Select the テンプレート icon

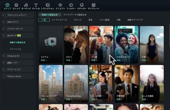tap(93, 5)
